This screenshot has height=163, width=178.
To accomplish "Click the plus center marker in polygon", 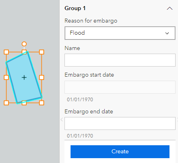I will point(24,77).
